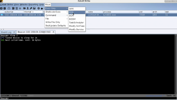Click rundll32.exe process cell
The width and height of the screenshot is (177, 100).
(x=121, y=15)
